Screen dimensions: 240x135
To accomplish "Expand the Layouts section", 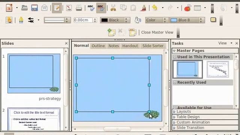I will (x=205, y=111).
